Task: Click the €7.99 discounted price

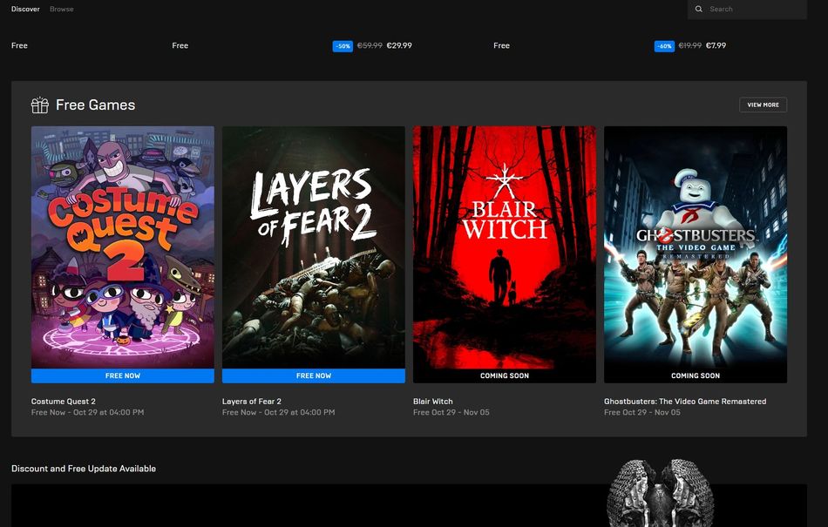Action: tap(716, 46)
